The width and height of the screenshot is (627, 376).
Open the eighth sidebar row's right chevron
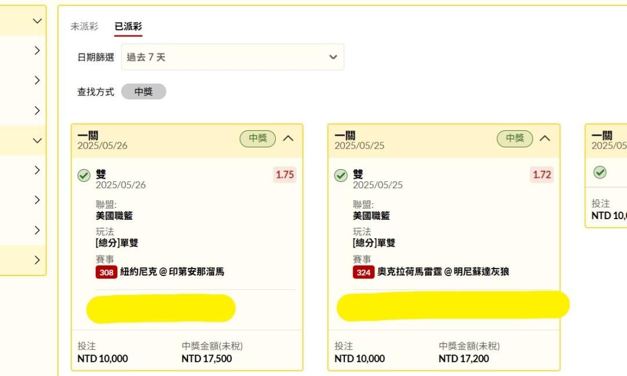37,230
